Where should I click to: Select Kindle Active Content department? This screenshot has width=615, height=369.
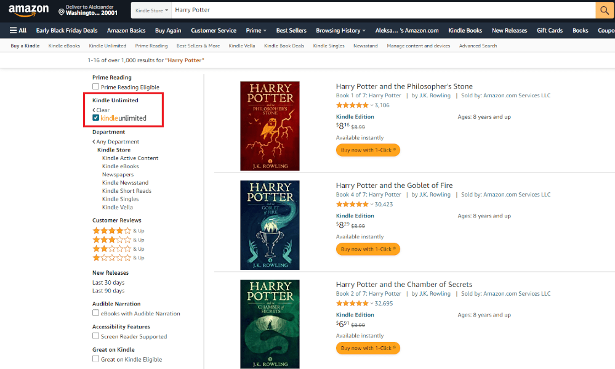(x=131, y=158)
